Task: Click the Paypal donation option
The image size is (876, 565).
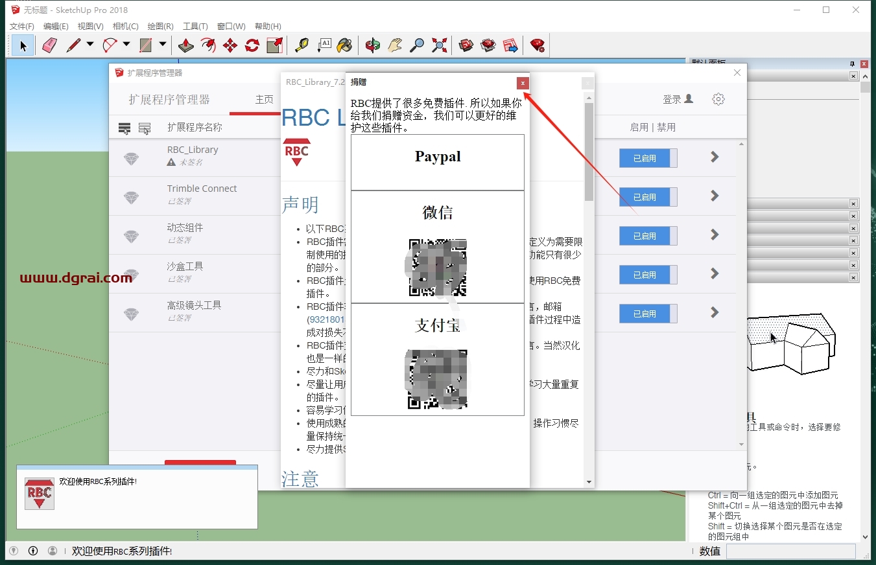Action: pos(438,162)
